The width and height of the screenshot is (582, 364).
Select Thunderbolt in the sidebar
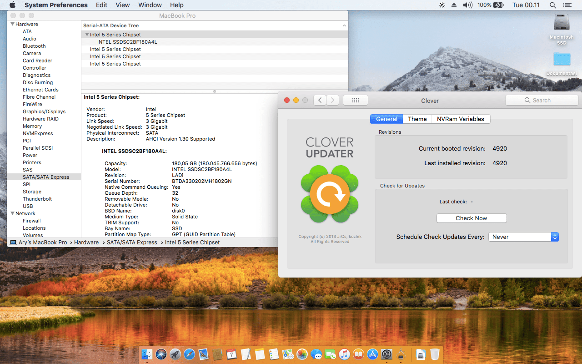coord(37,199)
